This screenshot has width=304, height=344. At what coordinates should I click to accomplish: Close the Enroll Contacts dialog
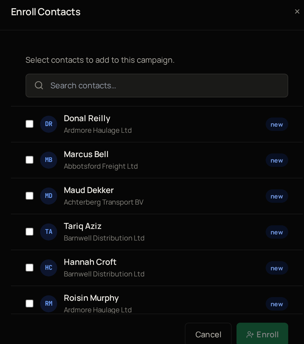[297, 11]
